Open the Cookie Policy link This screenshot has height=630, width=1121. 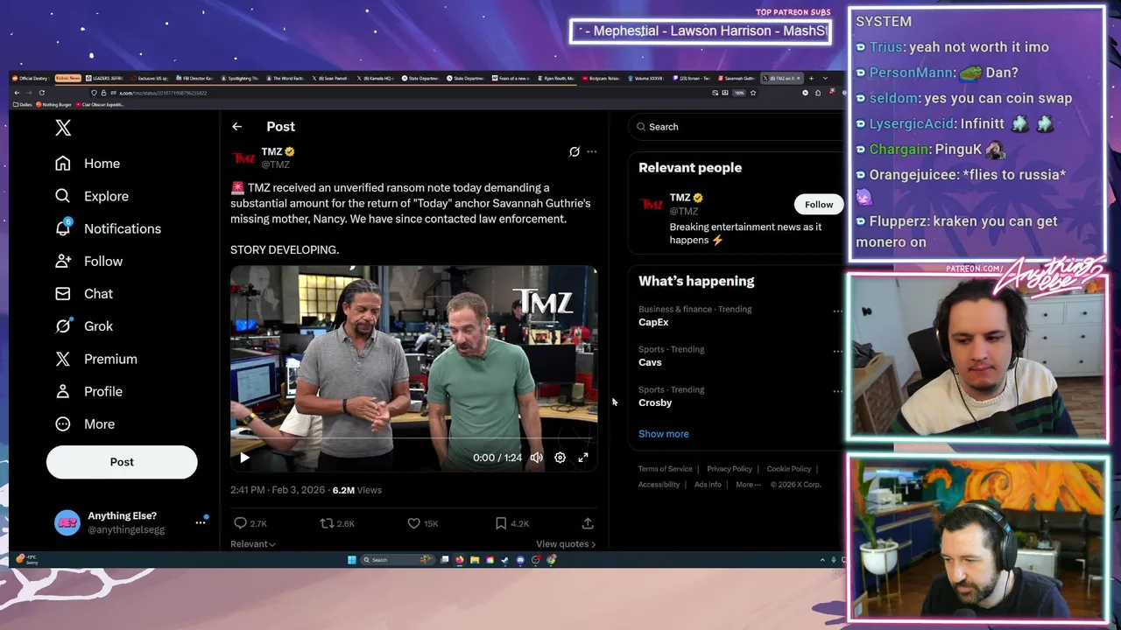pyautogui.click(x=788, y=469)
